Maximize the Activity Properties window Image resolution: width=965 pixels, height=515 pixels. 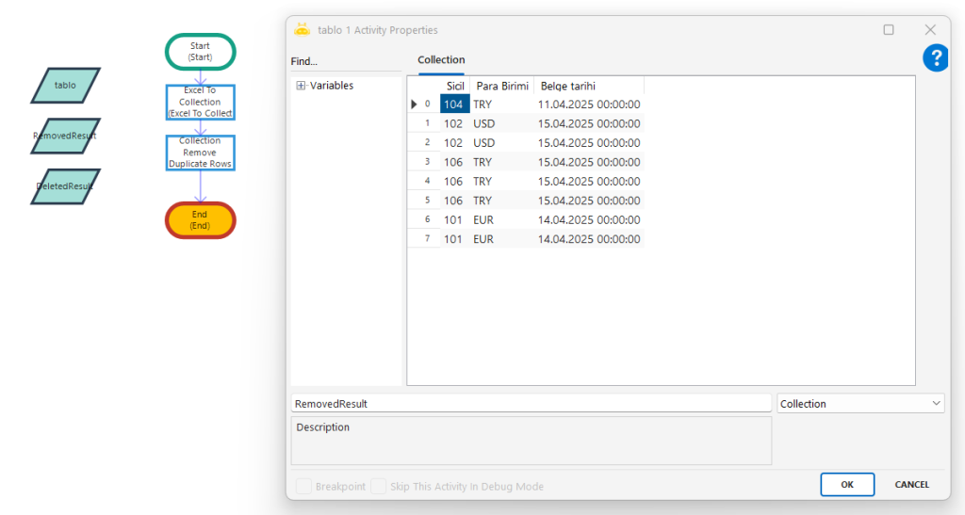coord(888,30)
